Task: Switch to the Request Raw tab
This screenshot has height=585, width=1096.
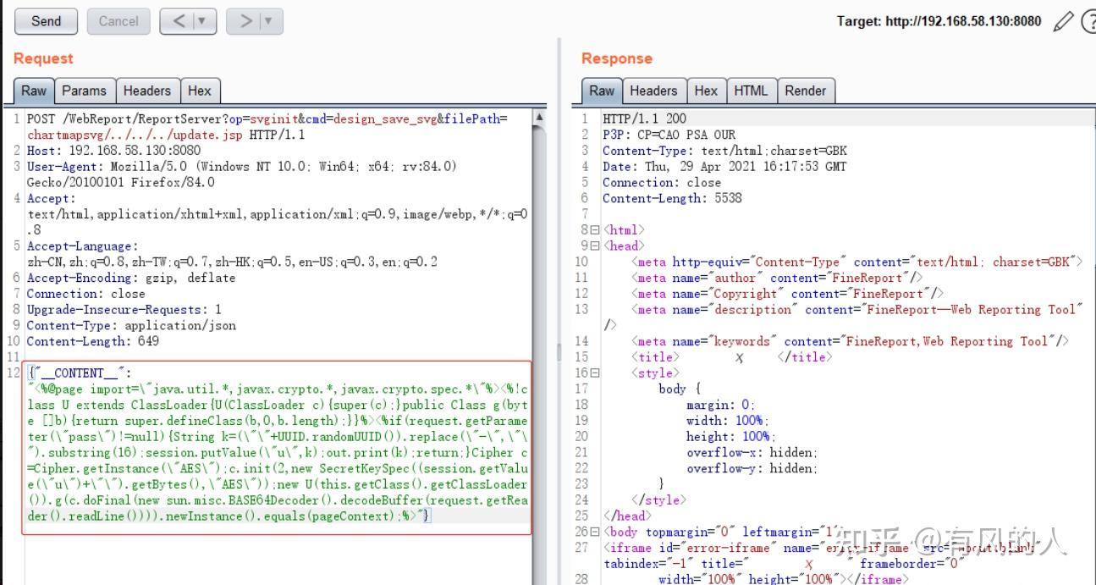Action: [34, 91]
